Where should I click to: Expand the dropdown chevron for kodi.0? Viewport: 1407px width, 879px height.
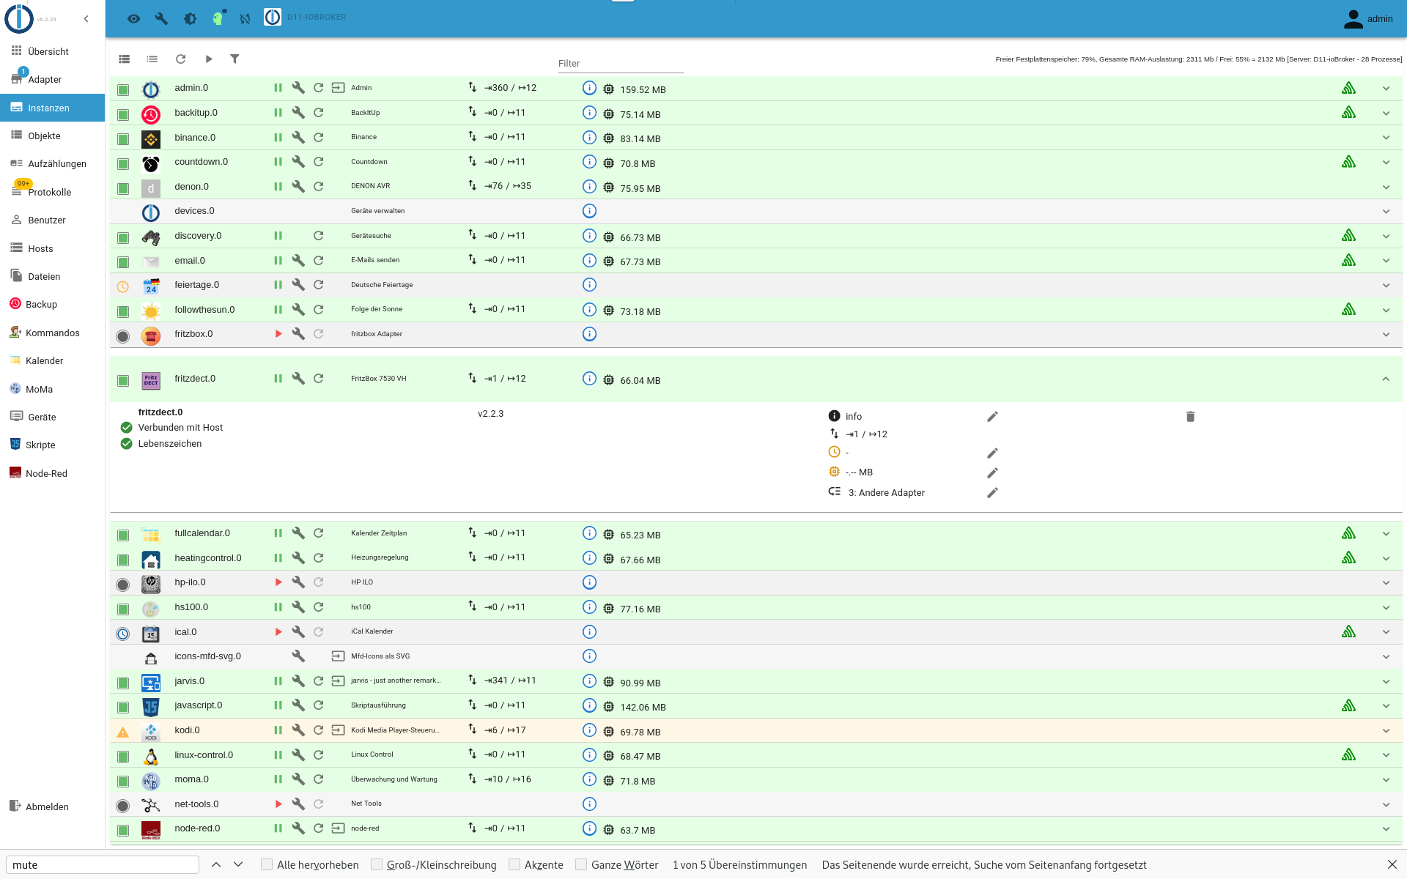(x=1386, y=730)
